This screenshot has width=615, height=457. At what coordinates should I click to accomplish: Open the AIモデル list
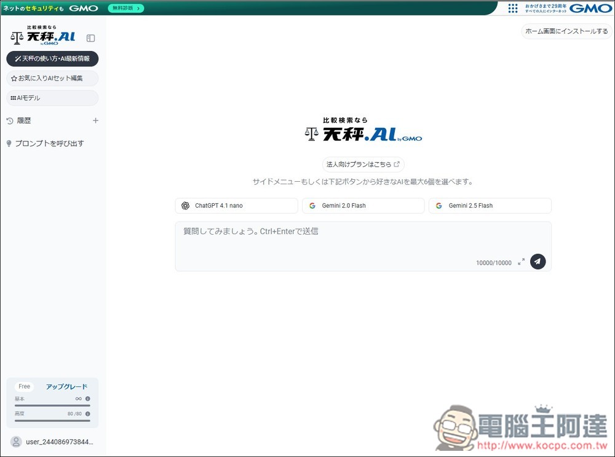coord(52,98)
